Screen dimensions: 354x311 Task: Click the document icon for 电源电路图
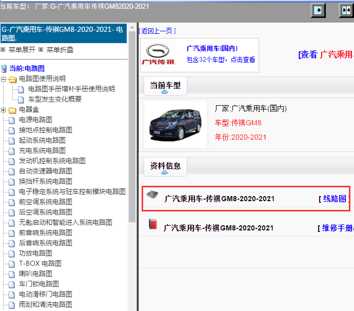tap(11, 120)
